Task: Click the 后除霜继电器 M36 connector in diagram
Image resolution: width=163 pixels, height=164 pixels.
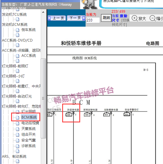Action: [106, 115]
